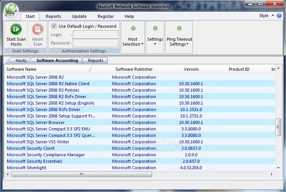Open the Update ribbon tab
Screen dimensions: 286x192
click(79, 16)
